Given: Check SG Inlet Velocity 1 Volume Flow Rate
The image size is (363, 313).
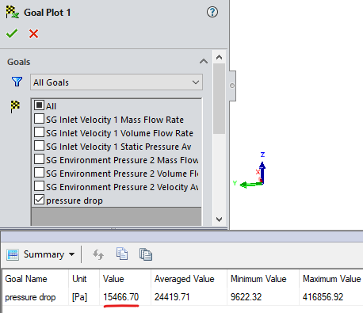Looking at the screenshot, I should click(39, 132).
